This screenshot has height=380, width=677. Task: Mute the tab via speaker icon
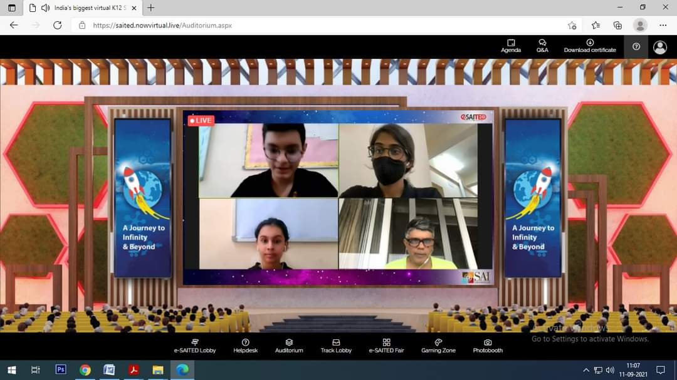click(45, 8)
